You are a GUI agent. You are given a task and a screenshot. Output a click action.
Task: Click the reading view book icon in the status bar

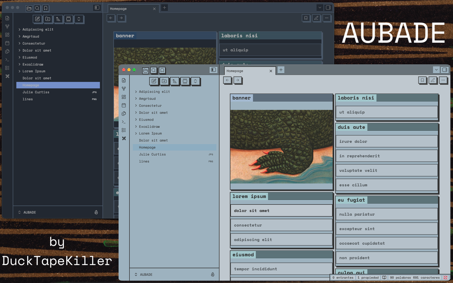click(x=384, y=278)
